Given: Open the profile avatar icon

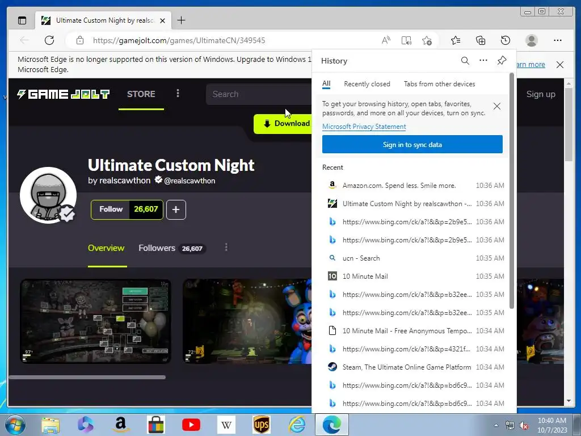Looking at the screenshot, I should (x=531, y=40).
